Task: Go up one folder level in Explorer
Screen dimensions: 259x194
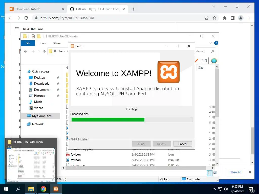Action: point(44,51)
